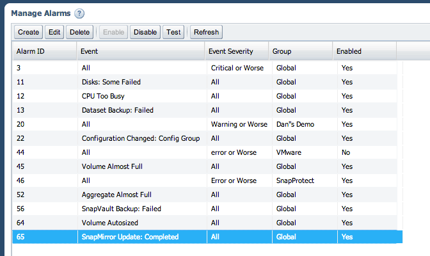Viewport: 430px width, 256px height.
Task: Click the help question mark icon
Action: 79,13
